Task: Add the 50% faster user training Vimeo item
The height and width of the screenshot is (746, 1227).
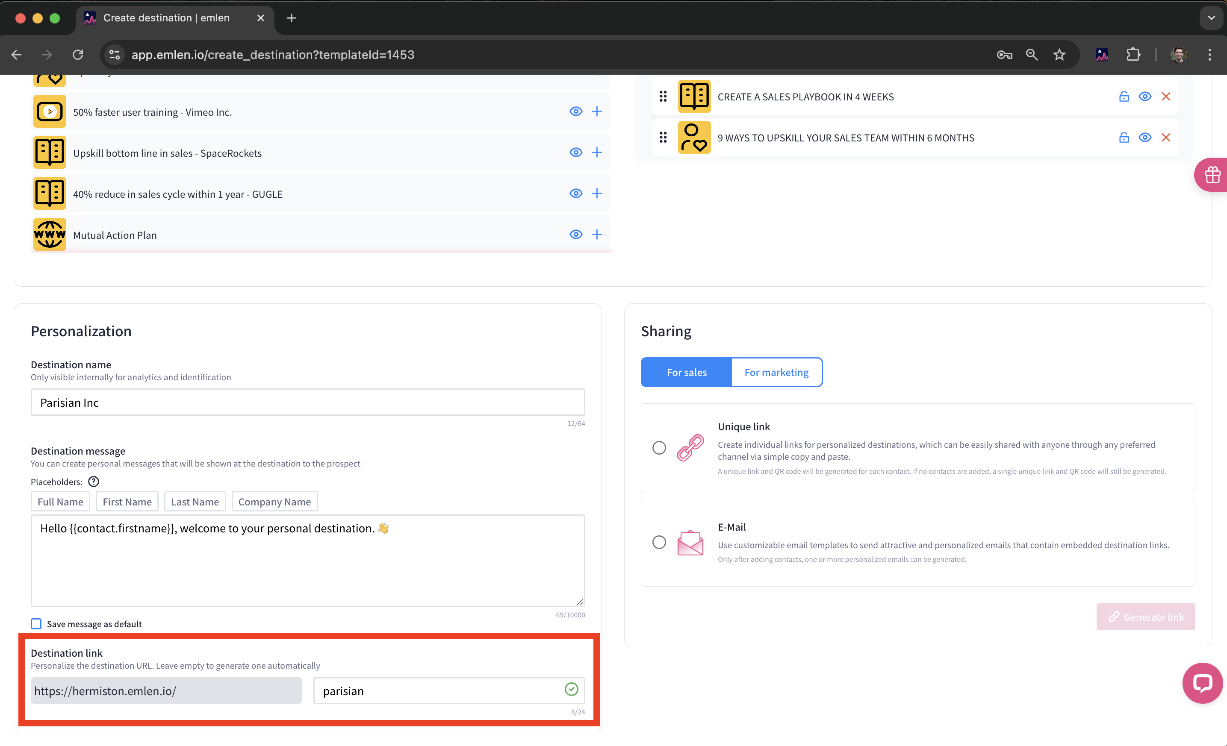Action: (x=596, y=112)
